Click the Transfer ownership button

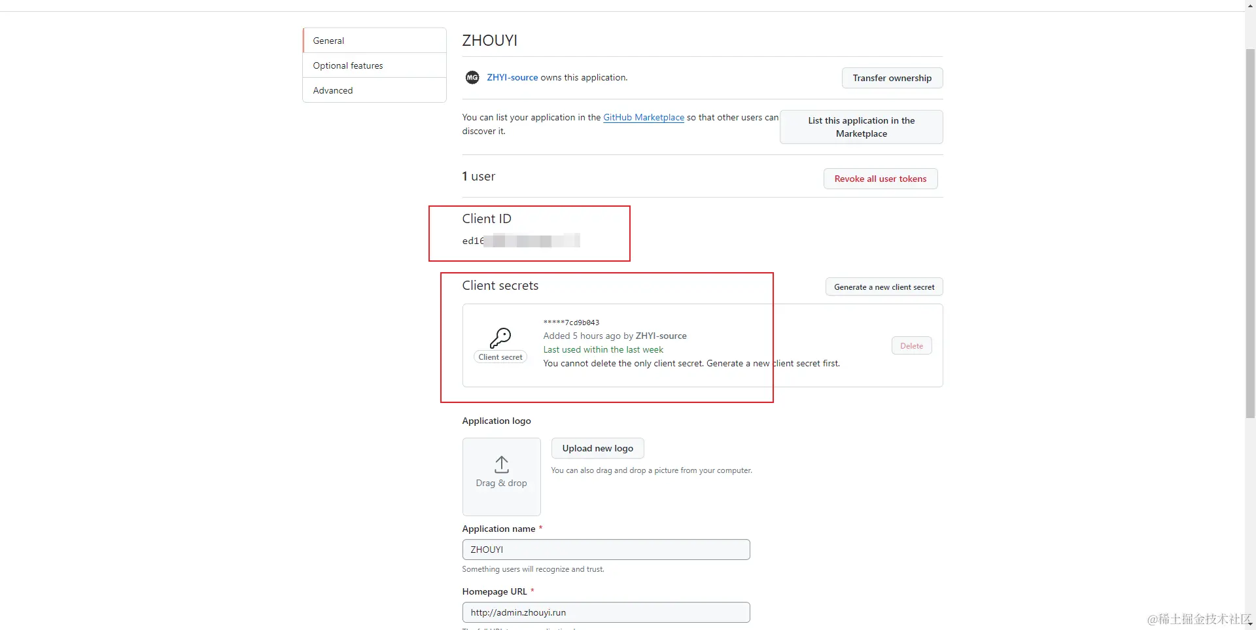tap(892, 78)
